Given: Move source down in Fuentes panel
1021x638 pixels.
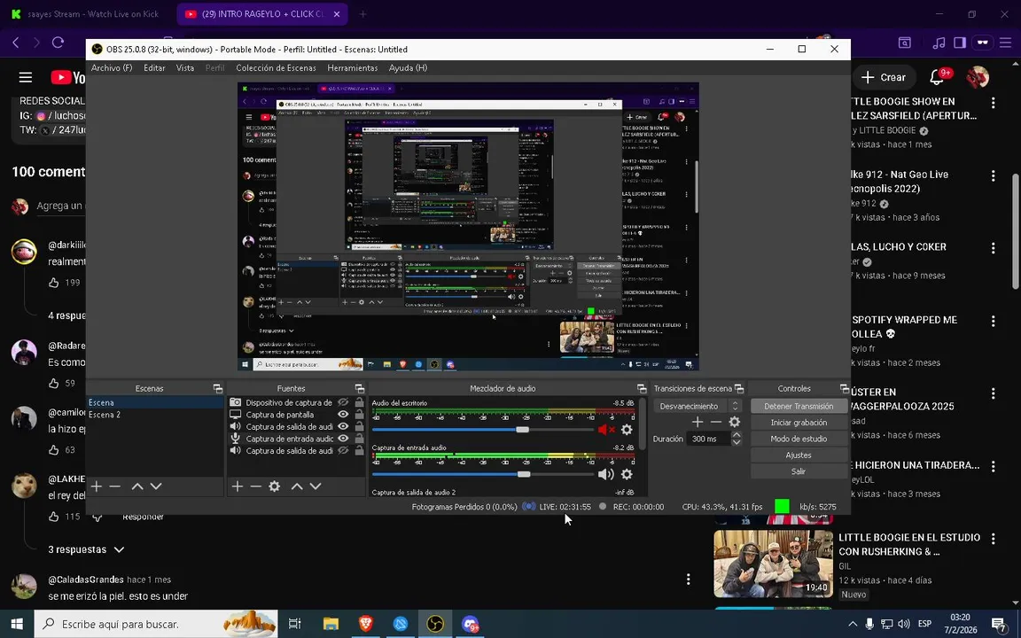Looking at the screenshot, I should 316,486.
